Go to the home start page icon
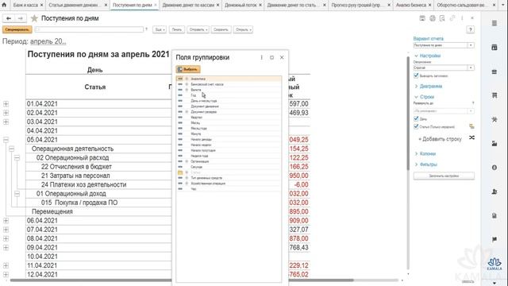Screen dimensions: 508x286 point(4,5)
